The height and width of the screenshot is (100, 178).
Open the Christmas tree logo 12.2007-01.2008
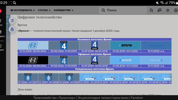[x=48, y=77]
